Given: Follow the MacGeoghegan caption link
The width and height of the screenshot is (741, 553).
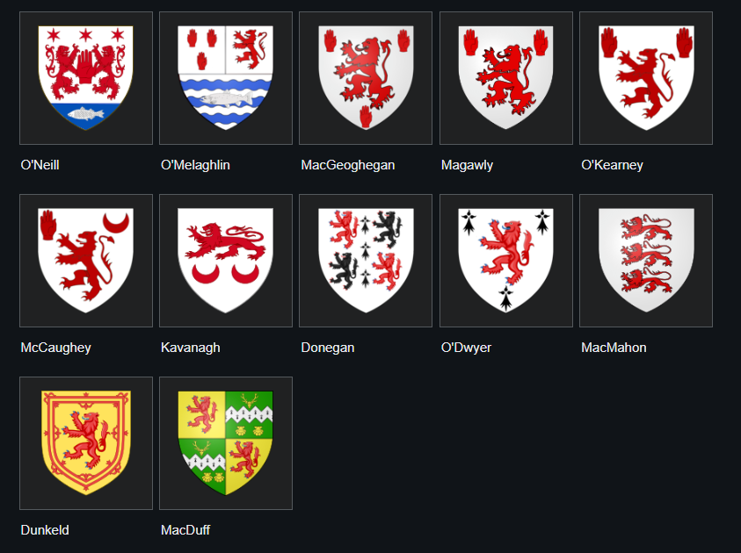Looking at the screenshot, I should point(348,165).
